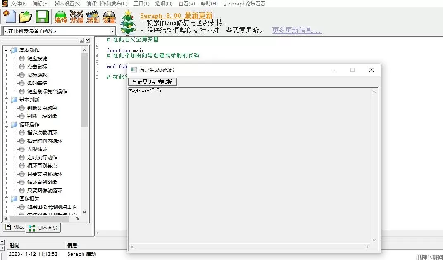Image resolution: width=443 pixels, height=260 pixels.
Task: Click 向导生成的代码 window icon
Action: (x=133, y=70)
